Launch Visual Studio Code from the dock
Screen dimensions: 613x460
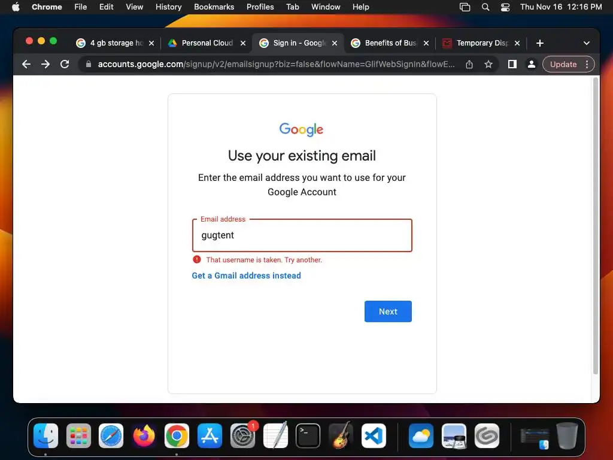pos(374,436)
